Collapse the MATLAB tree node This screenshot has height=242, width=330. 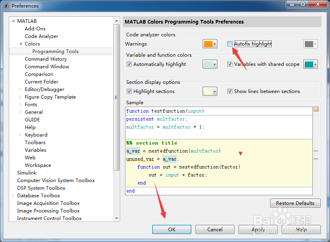(x=13, y=21)
